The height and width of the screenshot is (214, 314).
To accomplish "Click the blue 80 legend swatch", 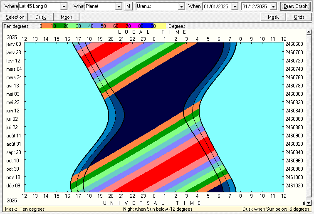I will click(x=147, y=26).
